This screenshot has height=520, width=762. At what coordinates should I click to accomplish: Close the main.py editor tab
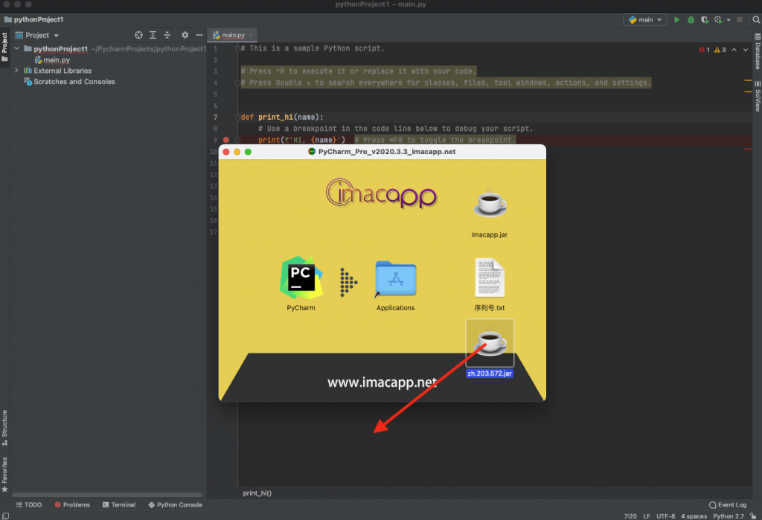pyautogui.click(x=251, y=35)
